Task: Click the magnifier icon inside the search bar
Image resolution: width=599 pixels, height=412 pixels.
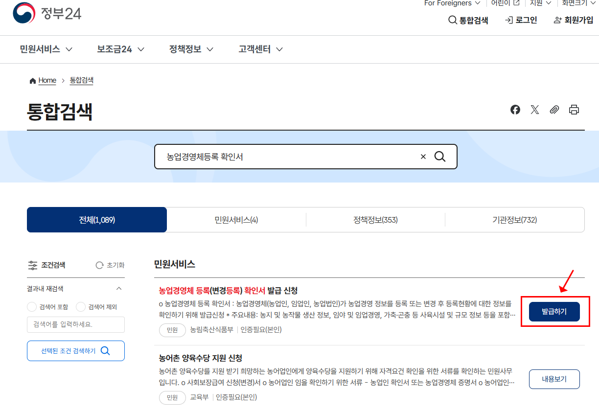Action: tap(439, 156)
